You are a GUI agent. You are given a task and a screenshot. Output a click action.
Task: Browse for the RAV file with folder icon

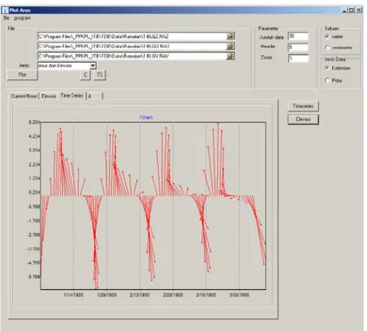230,56
